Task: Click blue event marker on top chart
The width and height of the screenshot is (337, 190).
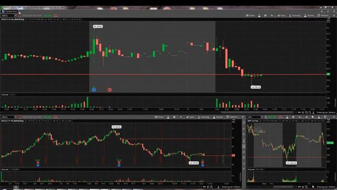Action: 94,90
